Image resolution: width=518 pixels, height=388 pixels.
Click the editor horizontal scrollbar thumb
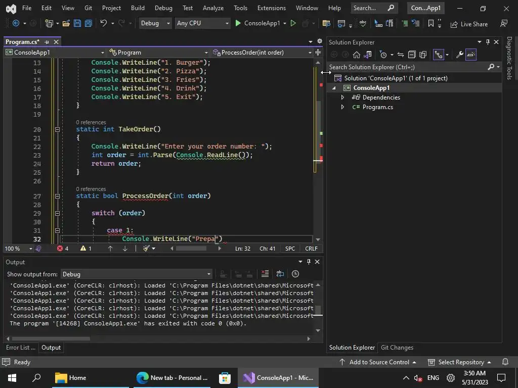pyautogui.click(x=191, y=249)
